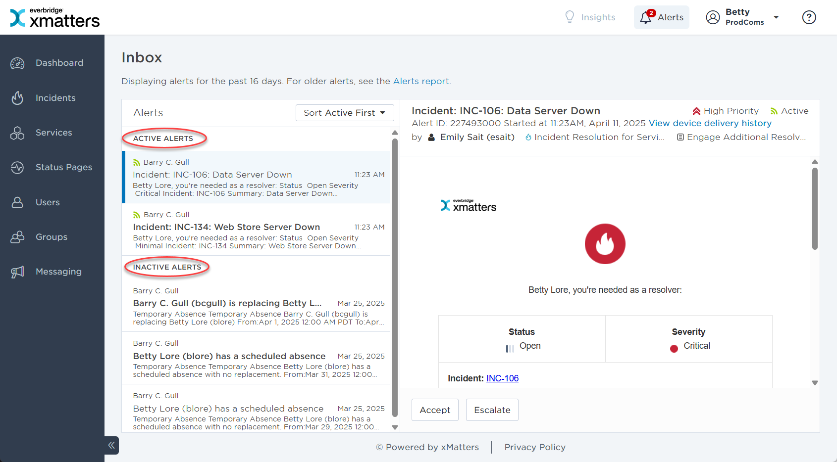Click the alerts list scrollbar down arrow
This screenshot has width=837, height=462.
pyautogui.click(x=395, y=427)
